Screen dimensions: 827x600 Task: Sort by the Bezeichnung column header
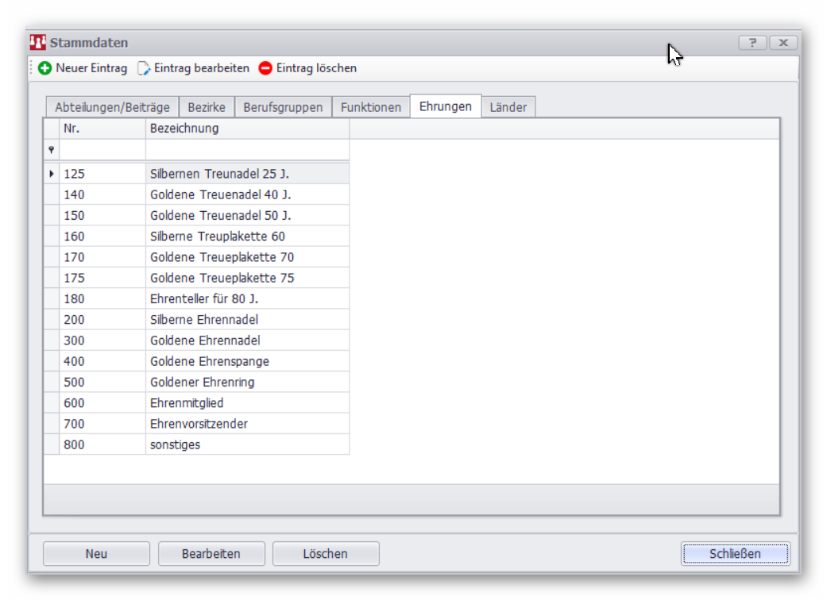click(246, 129)
